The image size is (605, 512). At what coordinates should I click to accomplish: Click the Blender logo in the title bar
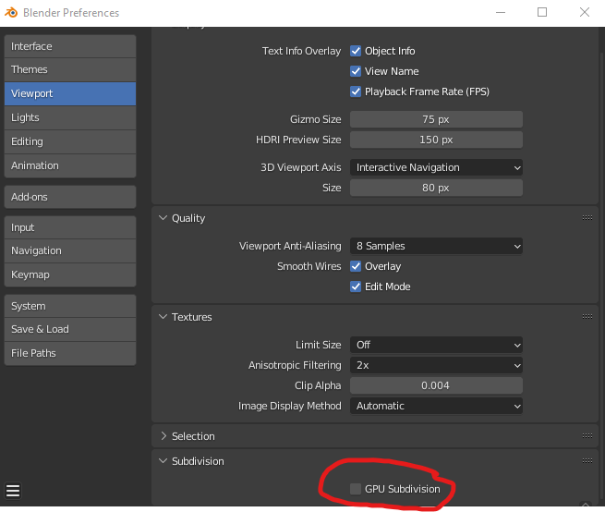click(13, 13)
